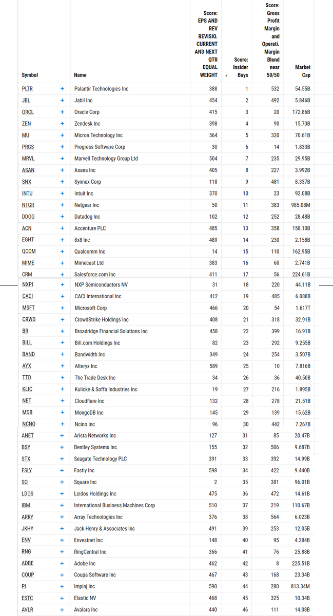This screenshot has height=616, width=333.
Task: Open the RNG ticker link
Action: [27, 552]
